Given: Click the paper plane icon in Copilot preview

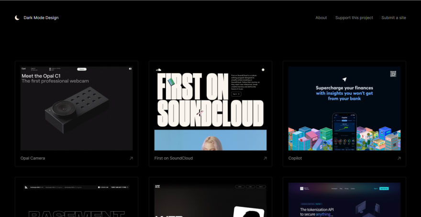Looking at the screenshot, I should 344,79.
